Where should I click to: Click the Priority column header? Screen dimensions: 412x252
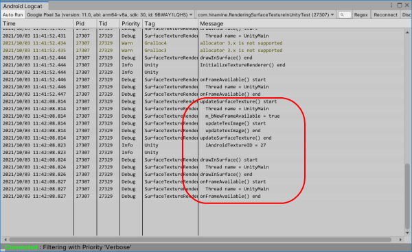tap(131, 23)
